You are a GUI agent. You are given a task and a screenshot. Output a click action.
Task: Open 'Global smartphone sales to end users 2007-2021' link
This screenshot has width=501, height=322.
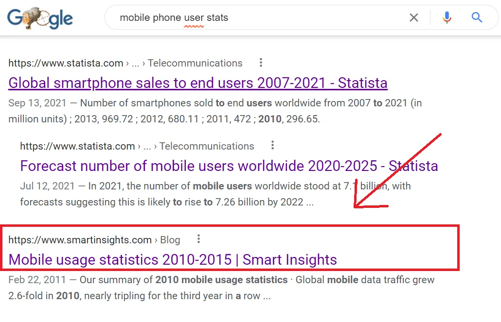click(198, 83)
